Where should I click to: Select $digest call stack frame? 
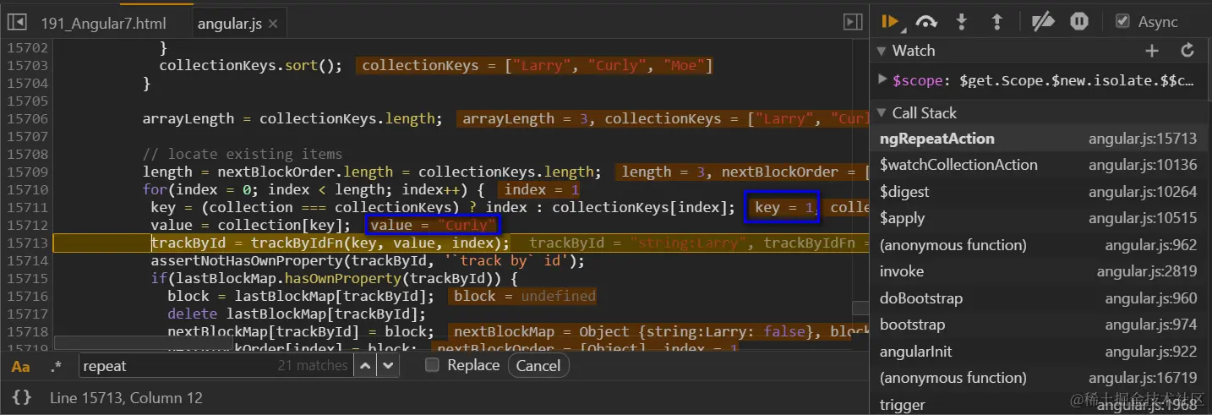point(1040,192)
